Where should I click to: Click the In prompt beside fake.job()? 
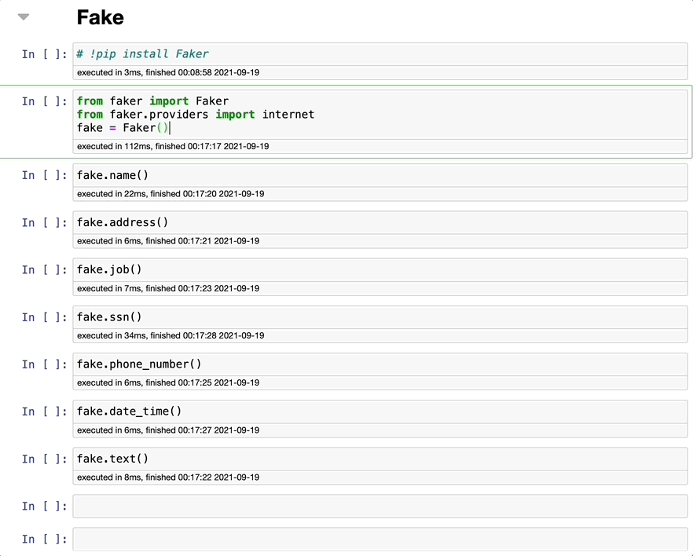pyautogui.click(x=44, y=270)
